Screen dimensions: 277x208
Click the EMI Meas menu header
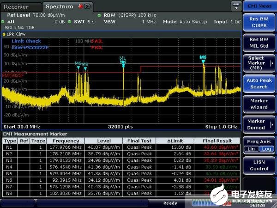point(259,6)
